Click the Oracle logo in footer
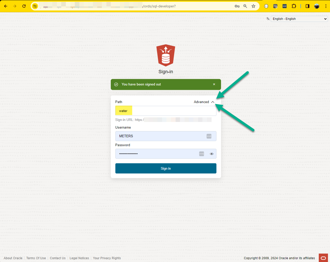330x262 pixels. (323, 258)
